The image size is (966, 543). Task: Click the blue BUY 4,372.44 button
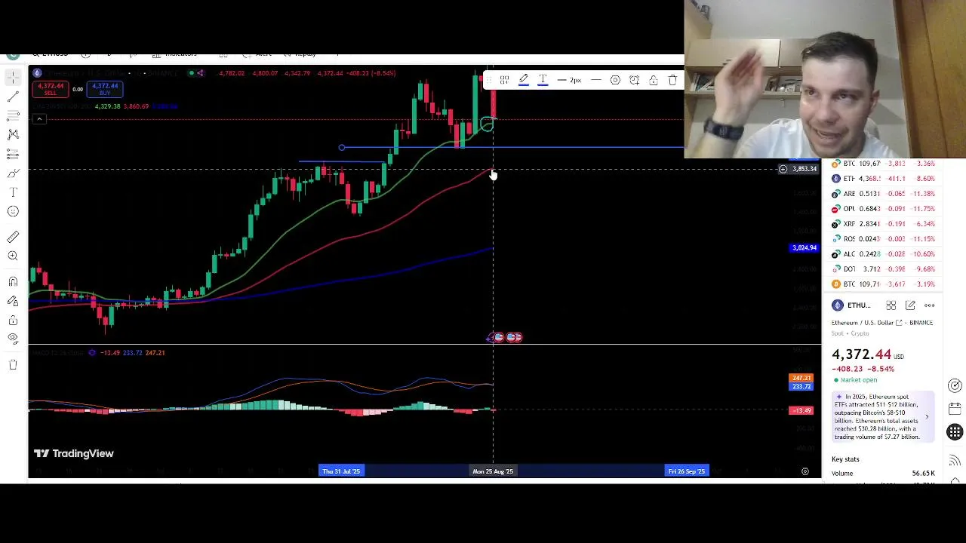[105, 89]
